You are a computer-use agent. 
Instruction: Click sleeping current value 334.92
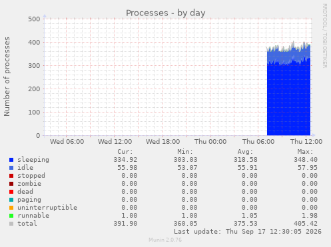pos(125,160)
